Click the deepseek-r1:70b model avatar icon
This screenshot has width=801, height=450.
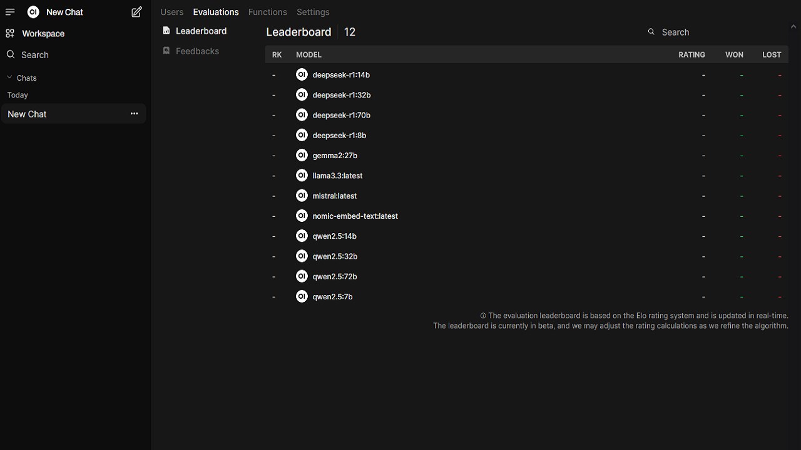point(302,115)
